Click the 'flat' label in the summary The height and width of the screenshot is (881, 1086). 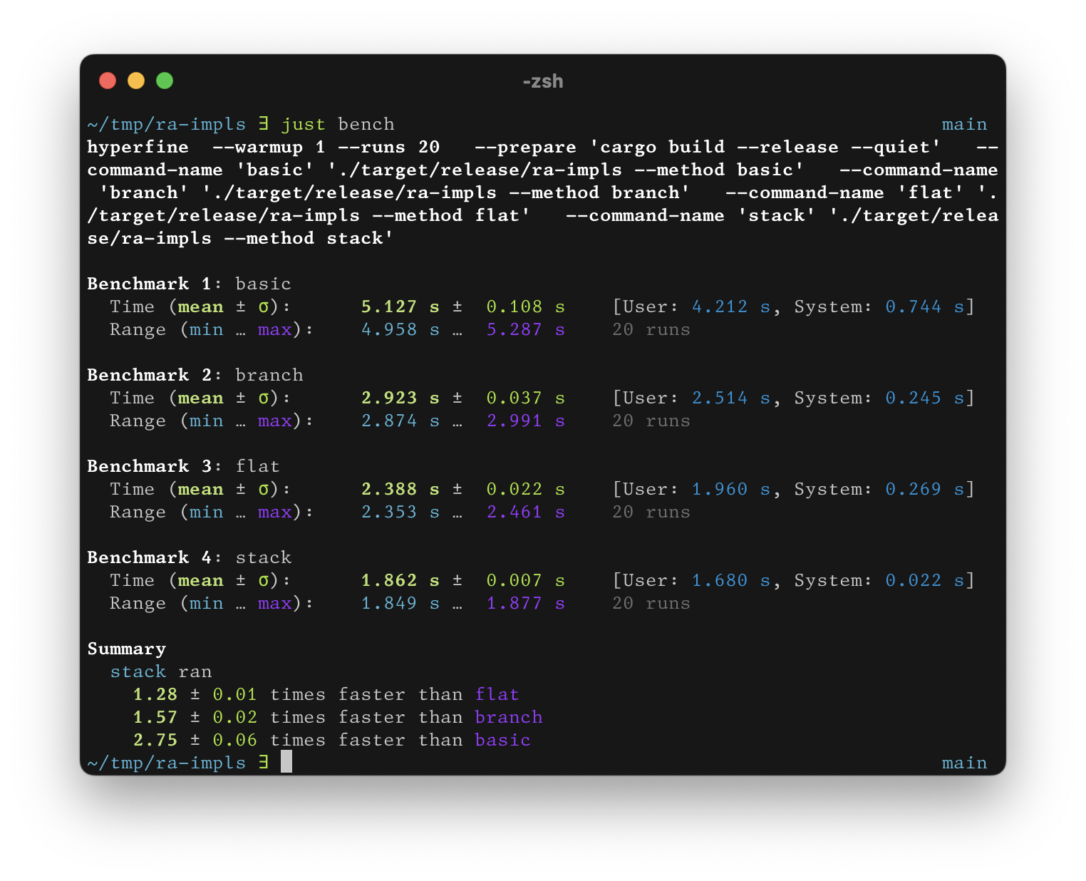[497, 694]
